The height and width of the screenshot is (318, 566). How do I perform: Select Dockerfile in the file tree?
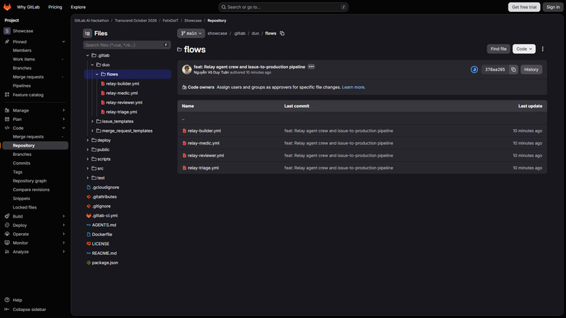click(102, 234)
